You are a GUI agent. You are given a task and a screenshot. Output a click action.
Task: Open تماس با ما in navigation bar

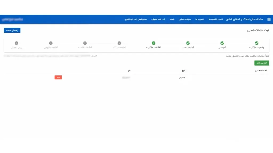pyautogui.click(x=199, y=20)
